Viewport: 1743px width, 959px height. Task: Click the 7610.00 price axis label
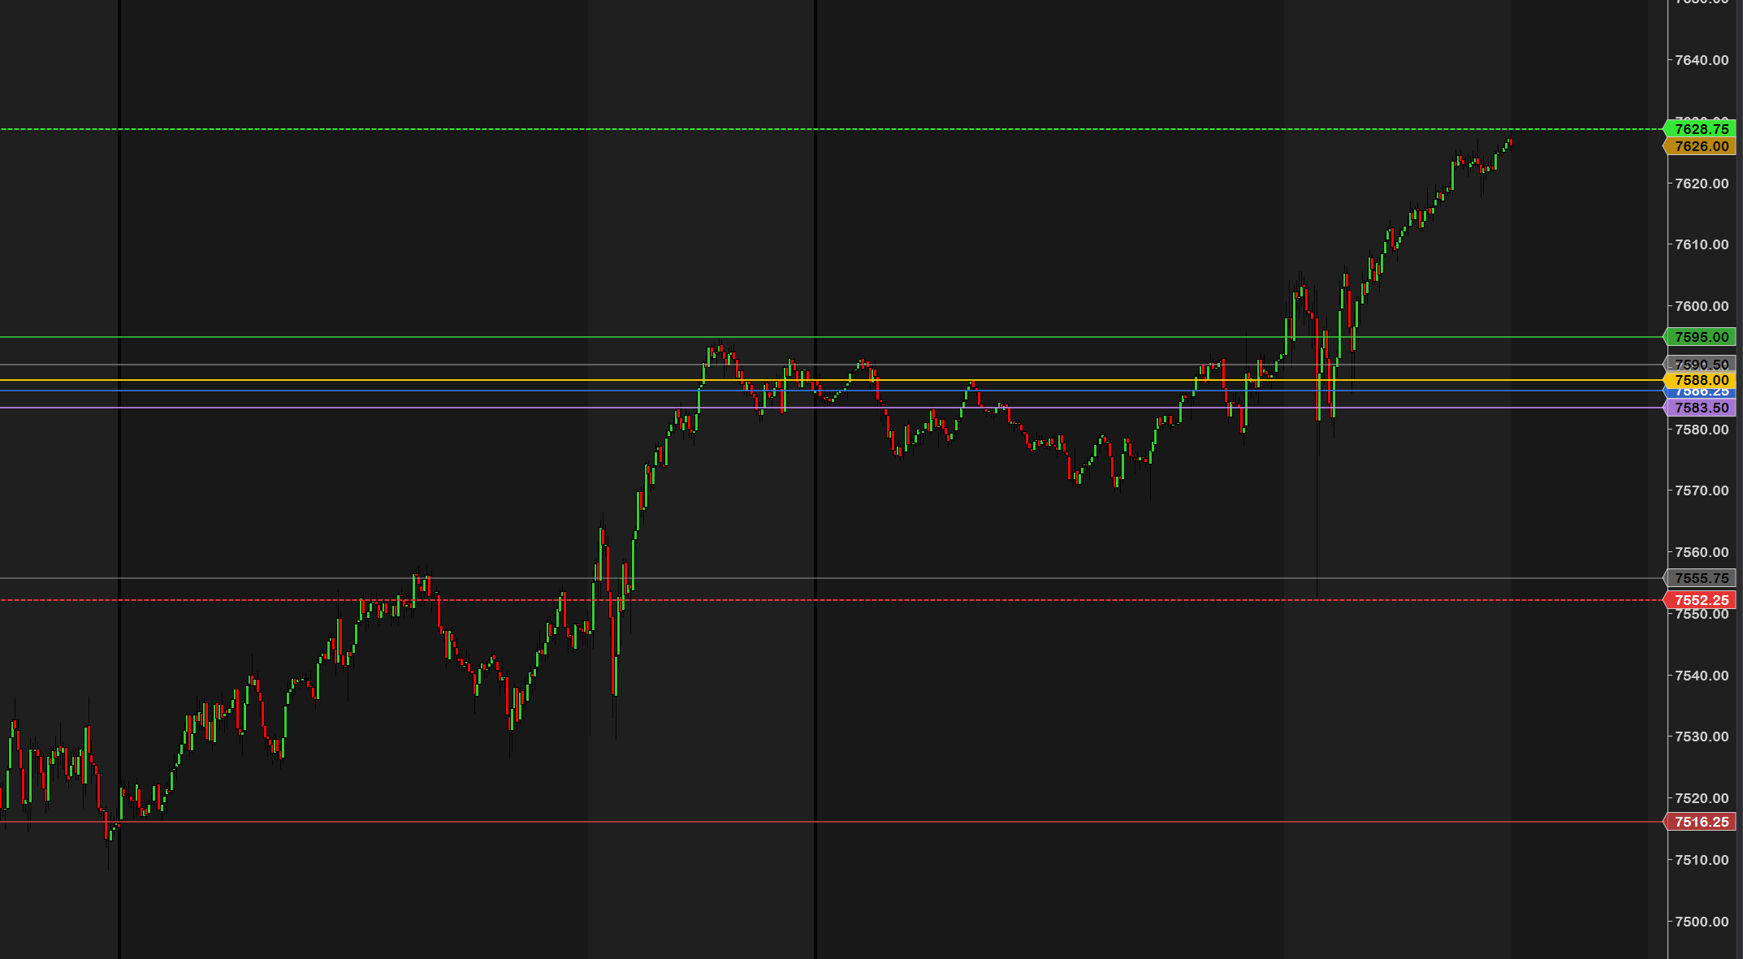click(1702, 244)
